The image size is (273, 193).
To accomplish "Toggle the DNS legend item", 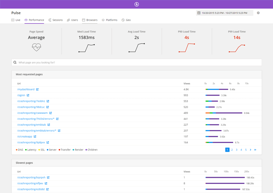I will point(19,150).
